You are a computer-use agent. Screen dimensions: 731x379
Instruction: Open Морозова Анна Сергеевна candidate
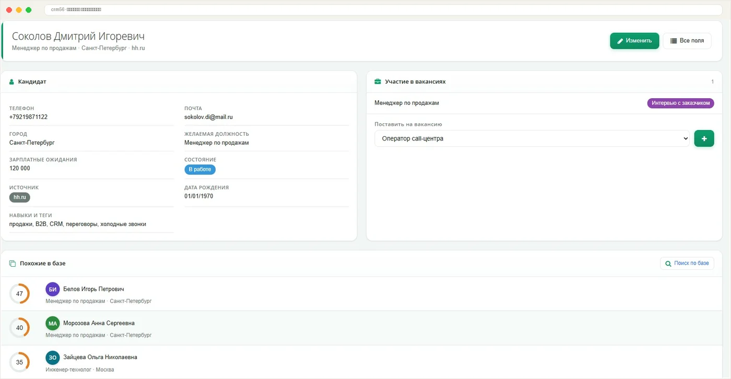(x=99, y=323)
